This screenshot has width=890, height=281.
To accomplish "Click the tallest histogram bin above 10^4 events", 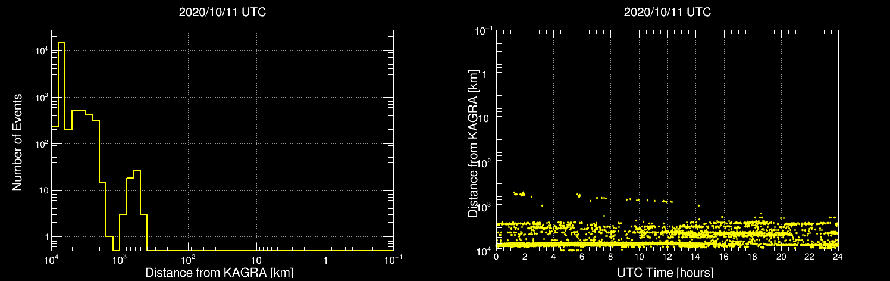I will pos(61,146).
